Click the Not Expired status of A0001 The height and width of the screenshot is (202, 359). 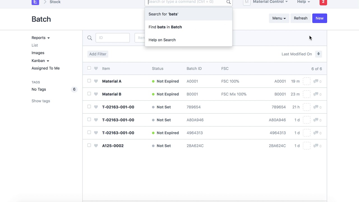click(x=165, y=81)
